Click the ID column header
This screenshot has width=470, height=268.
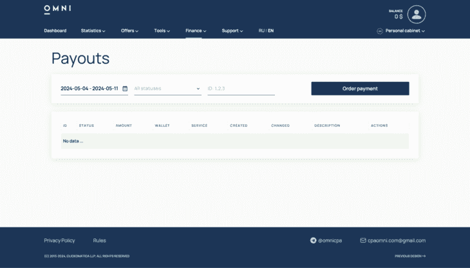pos(65,126)
